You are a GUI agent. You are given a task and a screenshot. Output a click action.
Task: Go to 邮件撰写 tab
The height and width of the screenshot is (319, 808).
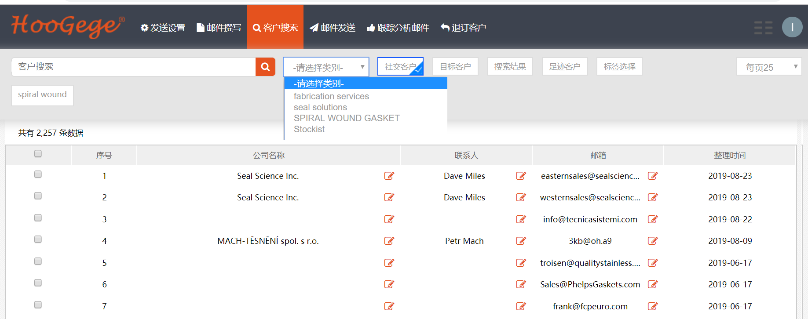219,28
